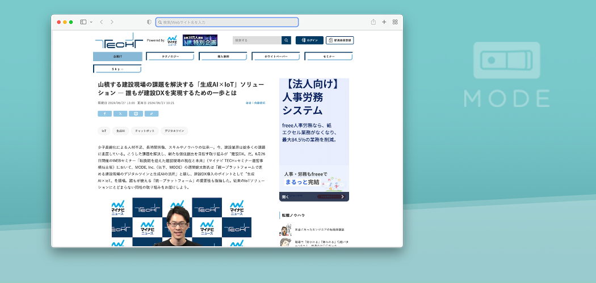The height and width of the screenshot is (283, 596).
Task: Click the 新規会員登録 button
Action: click(x=340, y=40)
